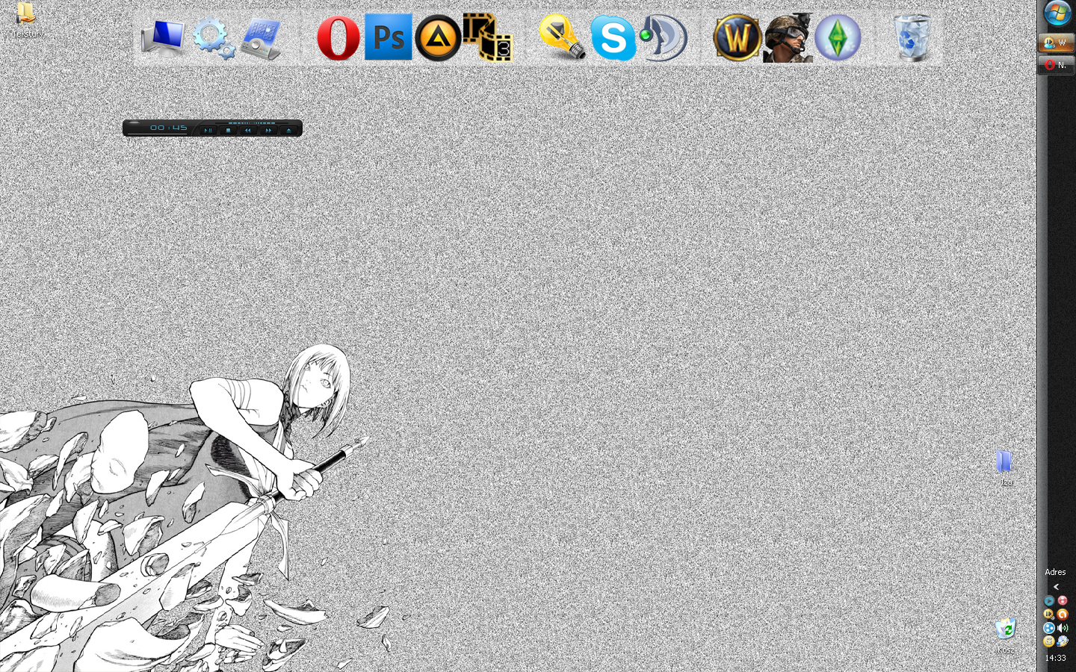Click the track progress bar under the time
The width and height of the screenshot is (1076, 672).
click(157, 134)
